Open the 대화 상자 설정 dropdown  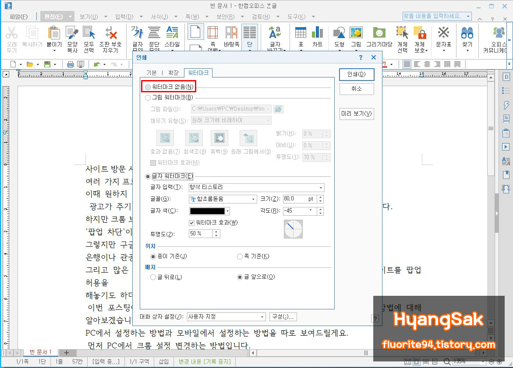coord(262,317)
